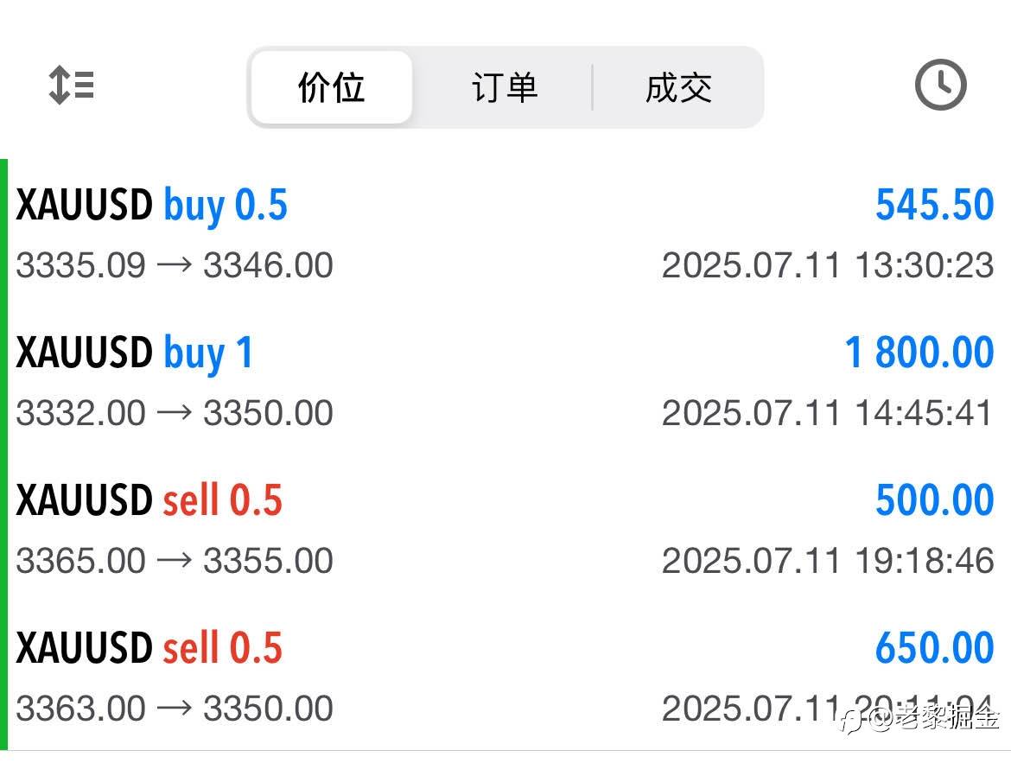This screenshot has height=763, width=1011.
Task: Click the 3335.09 → 3346.00 price range
Action: click(x=175, y=265)
